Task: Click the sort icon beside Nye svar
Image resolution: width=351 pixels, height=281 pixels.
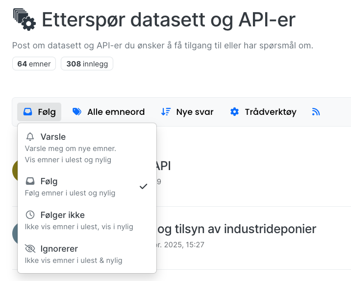Action: point(166,112)
